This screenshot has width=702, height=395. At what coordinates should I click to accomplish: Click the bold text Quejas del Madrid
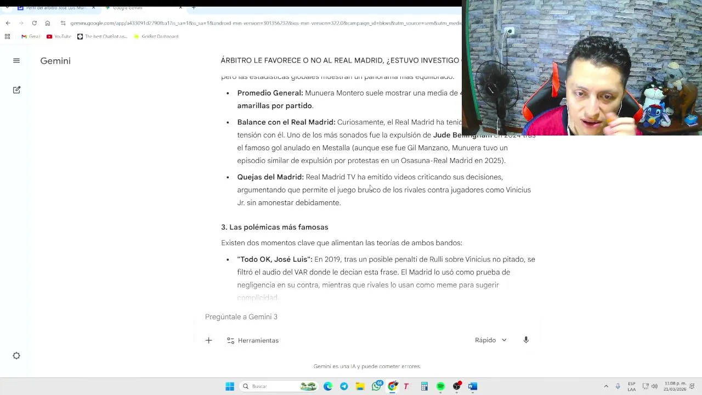270,177
